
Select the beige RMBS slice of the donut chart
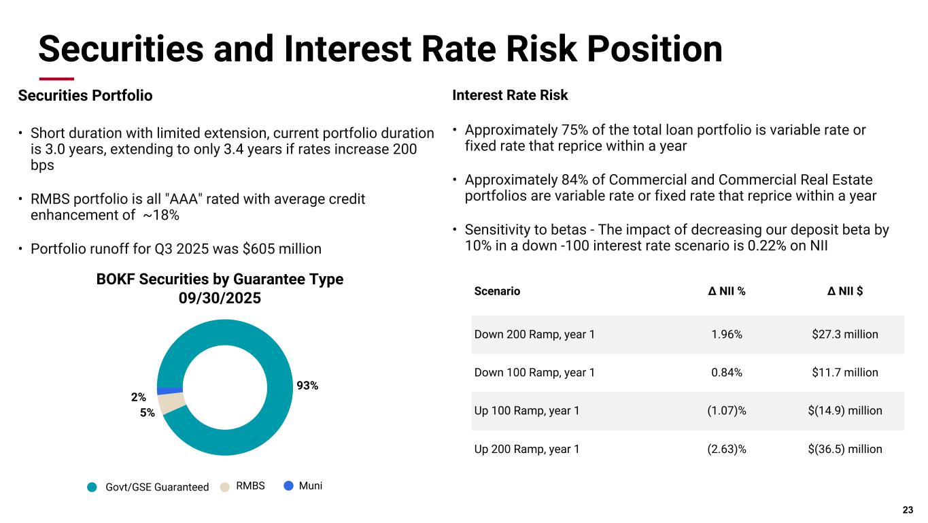[173, 403]
